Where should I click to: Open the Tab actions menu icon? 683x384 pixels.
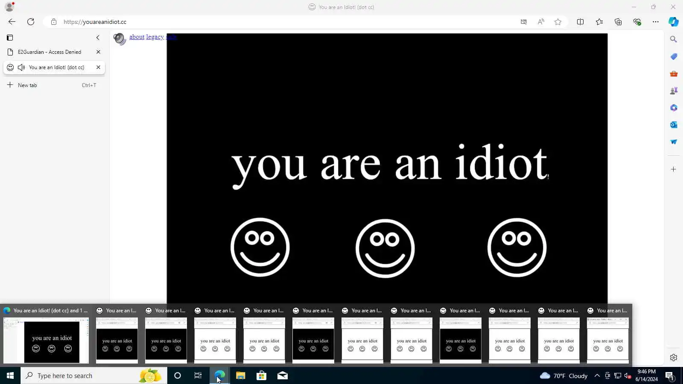10,38
